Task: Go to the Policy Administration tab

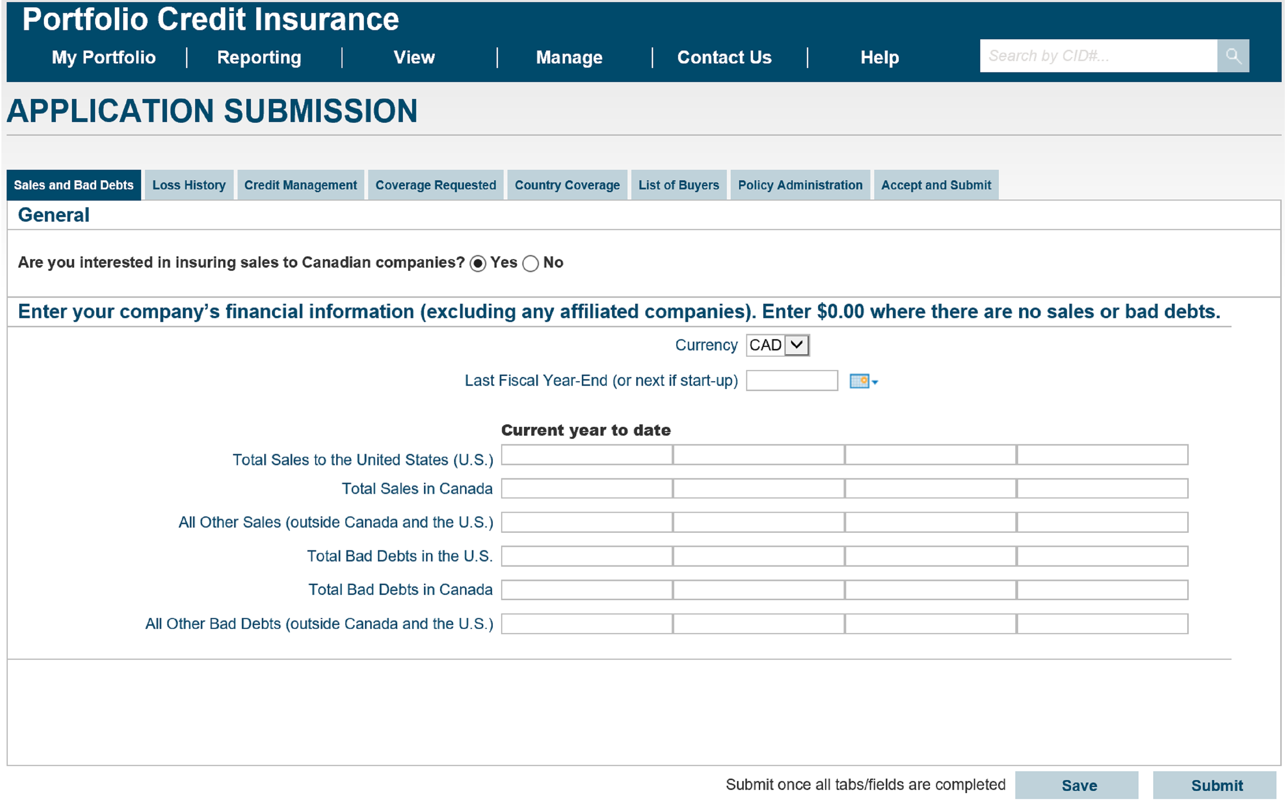Action: click(800, 185)
